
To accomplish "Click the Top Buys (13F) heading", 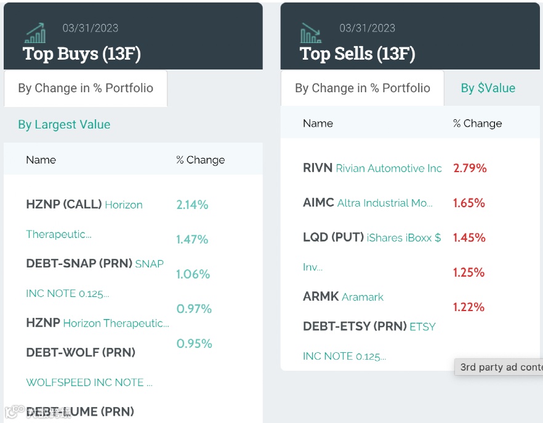I will pos(82,53).
